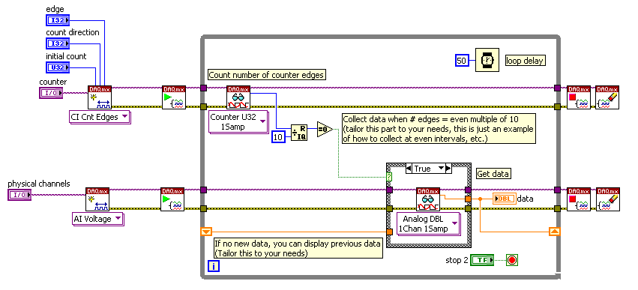Go to next case with right arrow
The image size is (638, 290).
(448, 169)
